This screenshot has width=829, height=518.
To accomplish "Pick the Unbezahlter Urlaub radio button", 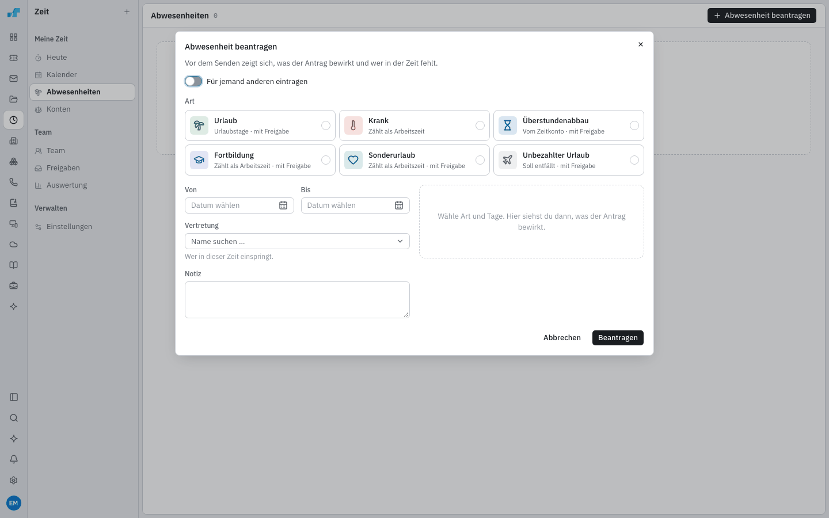I will point(634,160).
